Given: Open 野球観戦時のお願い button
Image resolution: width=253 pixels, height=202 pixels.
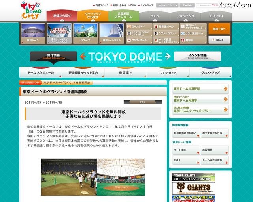Looking at the screenshot, I should coord(186,133).
